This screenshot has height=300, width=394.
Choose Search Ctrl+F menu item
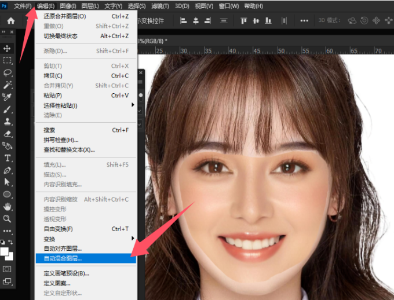coord(86,130)
